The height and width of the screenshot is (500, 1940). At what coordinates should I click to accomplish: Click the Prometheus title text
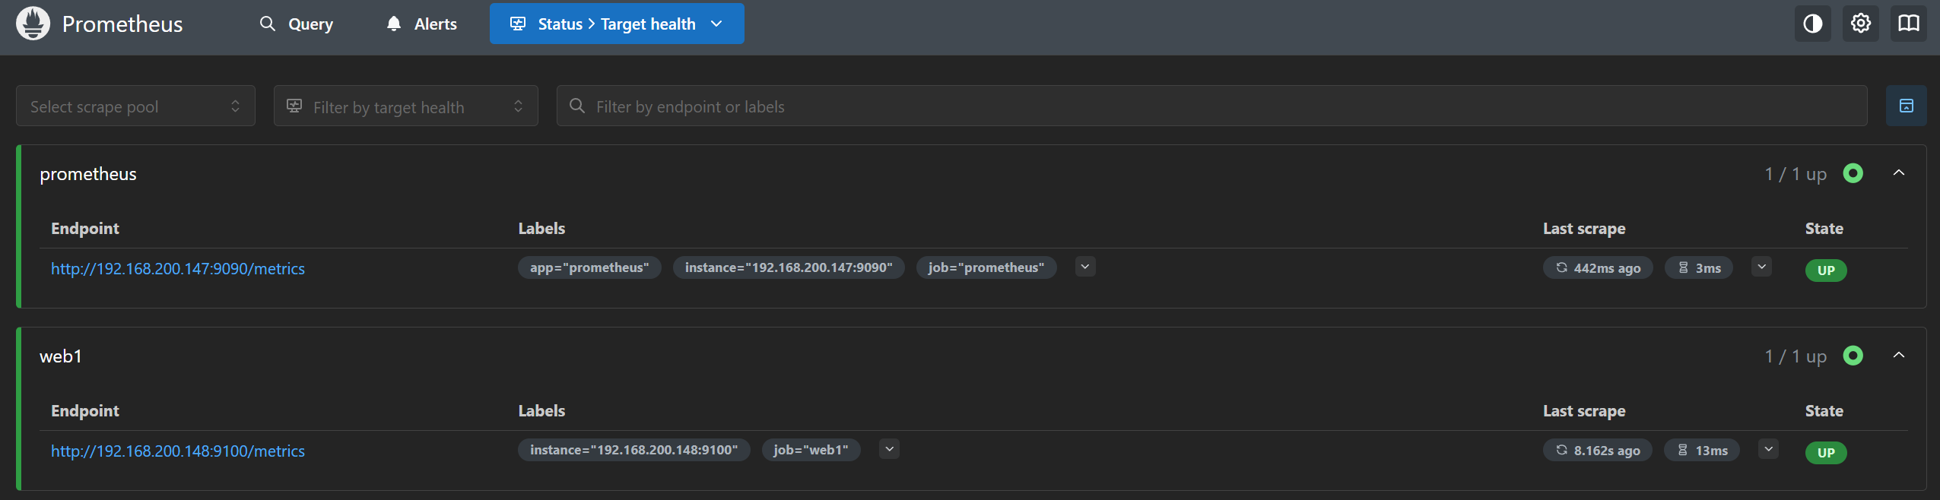point(122,24)
